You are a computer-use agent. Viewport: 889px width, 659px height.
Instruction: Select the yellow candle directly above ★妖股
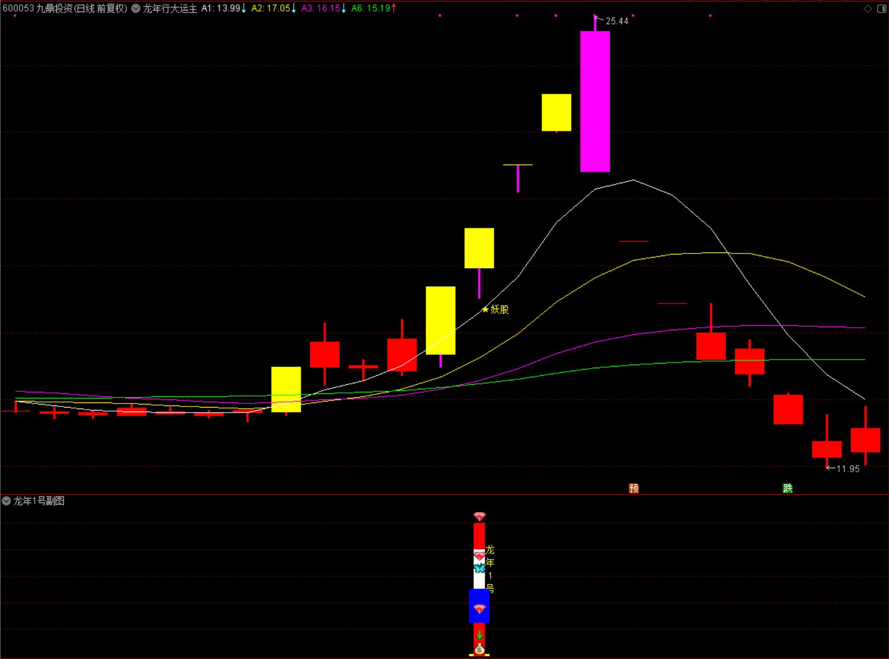click(x=479, y=248)
